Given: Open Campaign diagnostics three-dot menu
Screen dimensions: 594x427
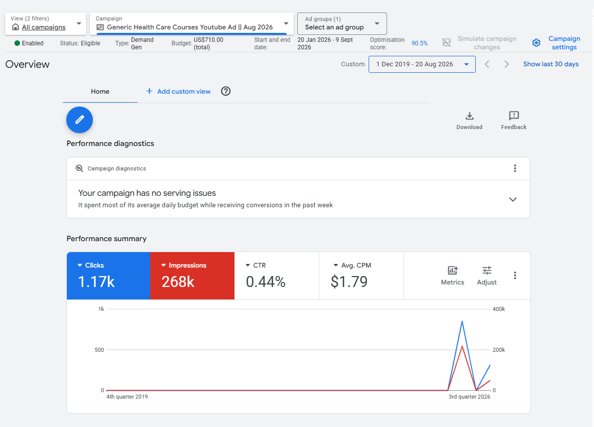Looking at the screenshot, I should tap(515, 168).
